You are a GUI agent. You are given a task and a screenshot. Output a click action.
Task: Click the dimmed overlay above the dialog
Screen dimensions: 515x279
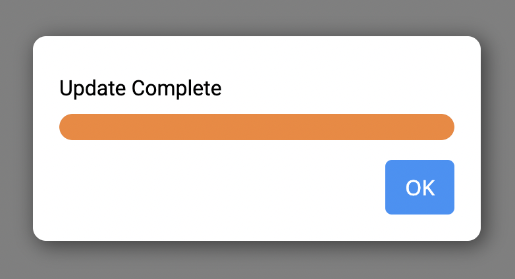tap(257, 16)
